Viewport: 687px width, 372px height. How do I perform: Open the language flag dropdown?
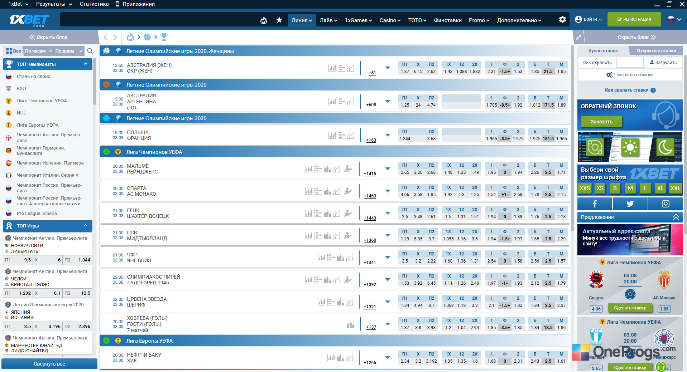point(674,19)
